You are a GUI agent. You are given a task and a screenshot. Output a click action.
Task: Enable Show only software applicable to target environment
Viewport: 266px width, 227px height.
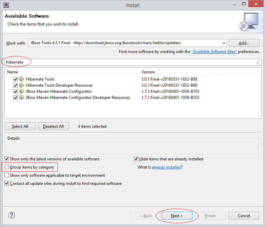tap(6, 175)
